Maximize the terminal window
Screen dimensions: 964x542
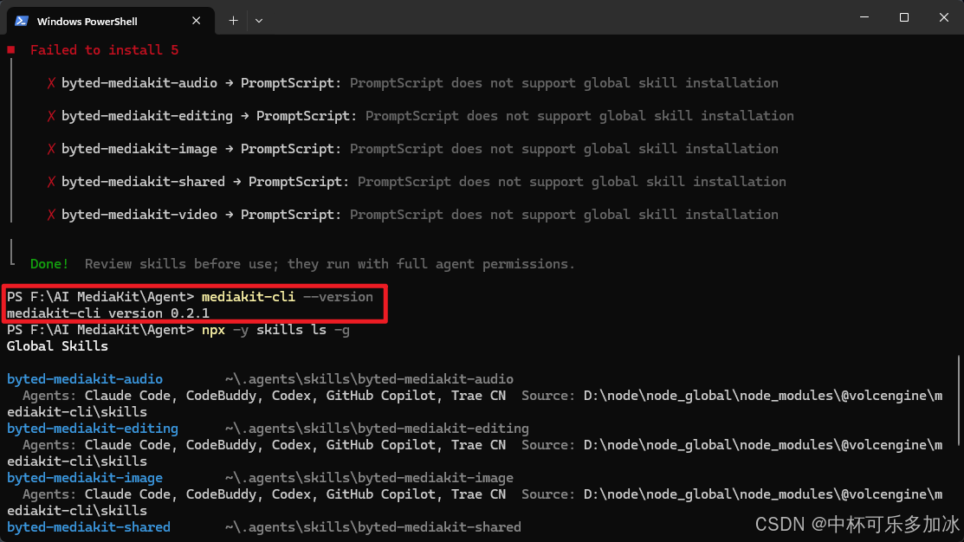(x=903, y=17)
